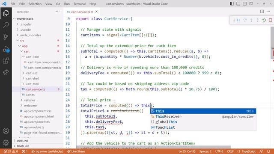Toggle the secondary side bar
This screenshot has width=274, height=154.
245,4
